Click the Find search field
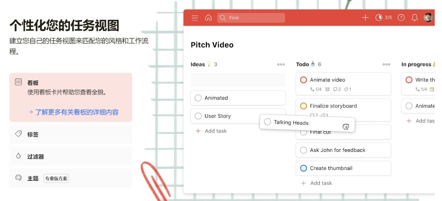This screenshot has width=442, height=201. tap(251, 18)
